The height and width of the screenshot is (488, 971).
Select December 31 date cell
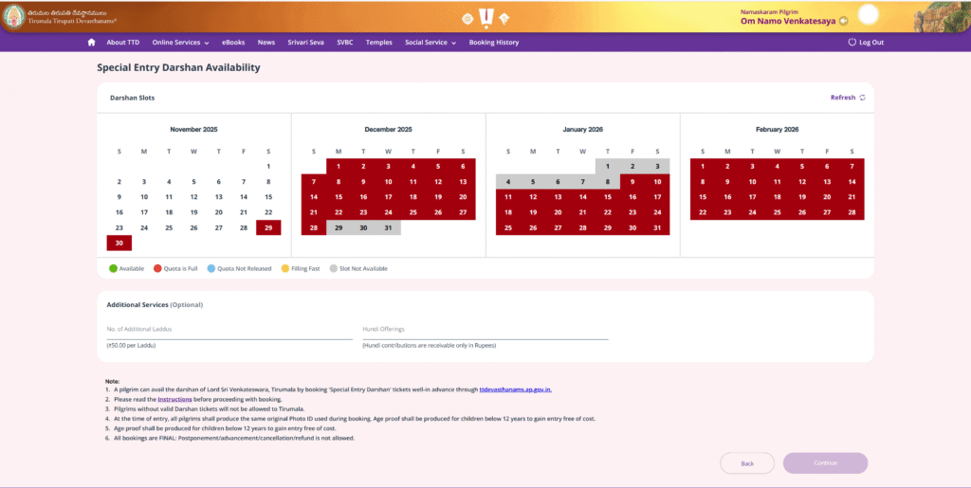(x=388, y=227)
